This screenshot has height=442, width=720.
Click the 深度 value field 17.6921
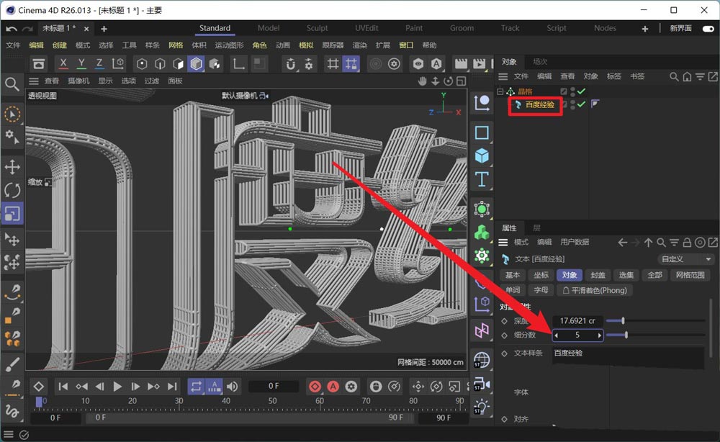(x=577, y=321)
